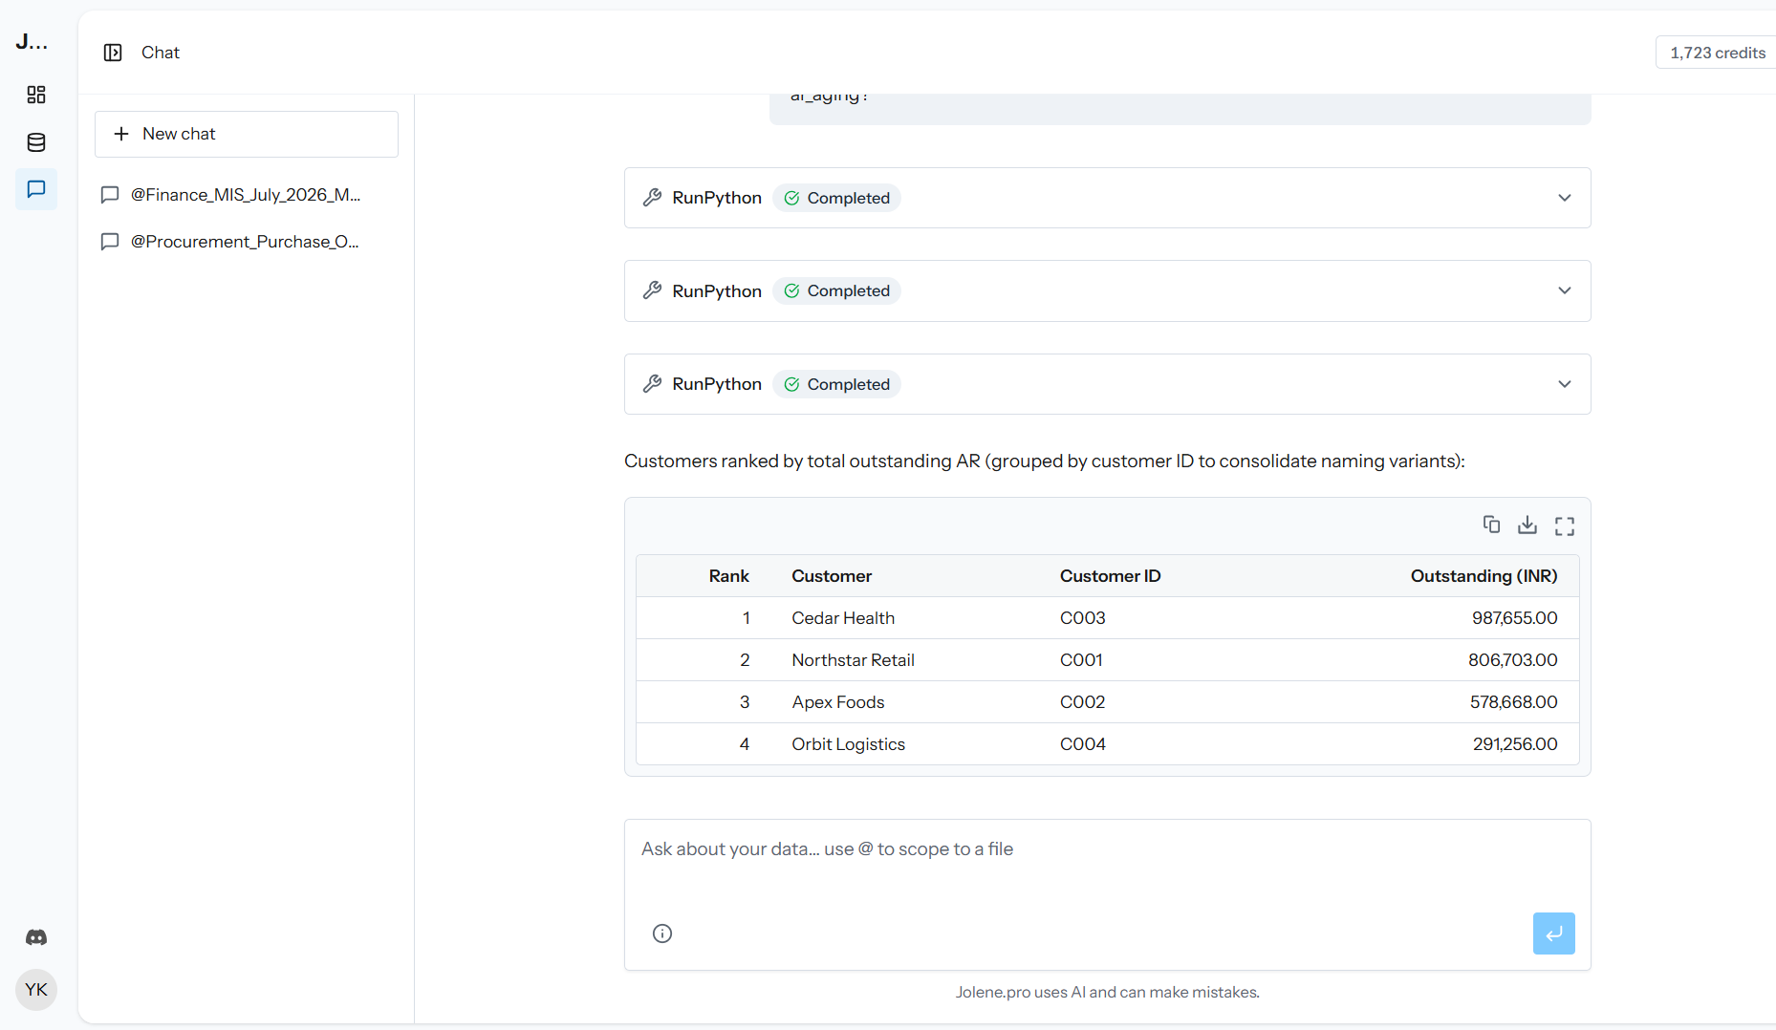Click the wrench icon of first RunPython

pyautogui.click(x=653, y=198)
